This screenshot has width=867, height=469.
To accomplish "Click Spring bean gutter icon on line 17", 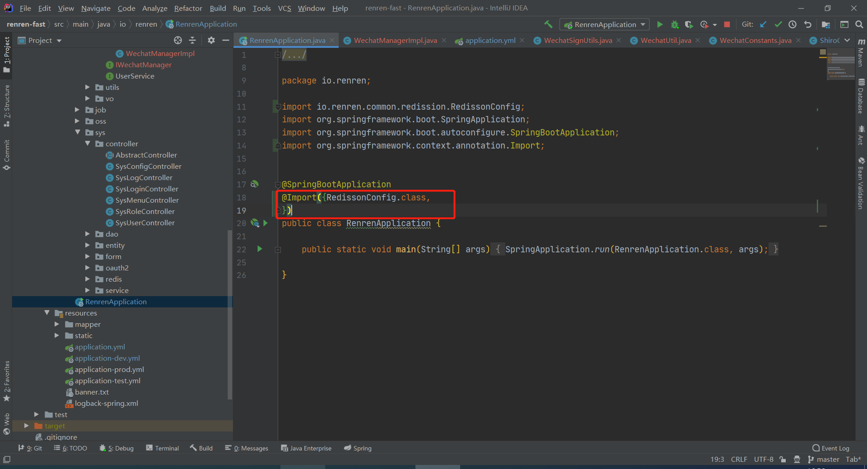I will click(255, 184).
